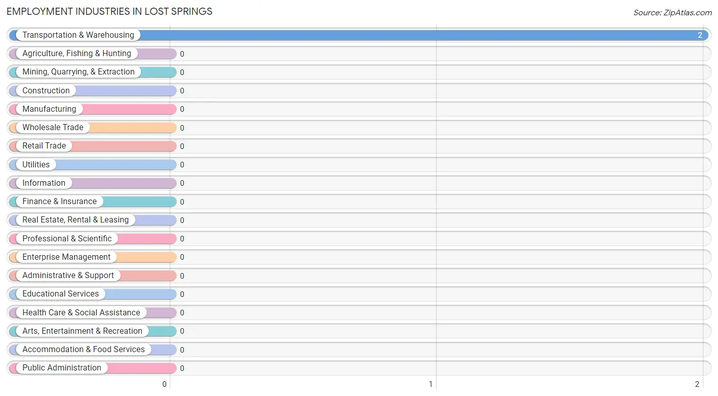Screen dimensions: 718x396
Task: Click Accommodation & Food Services label
Action: [x=84, y=350]
